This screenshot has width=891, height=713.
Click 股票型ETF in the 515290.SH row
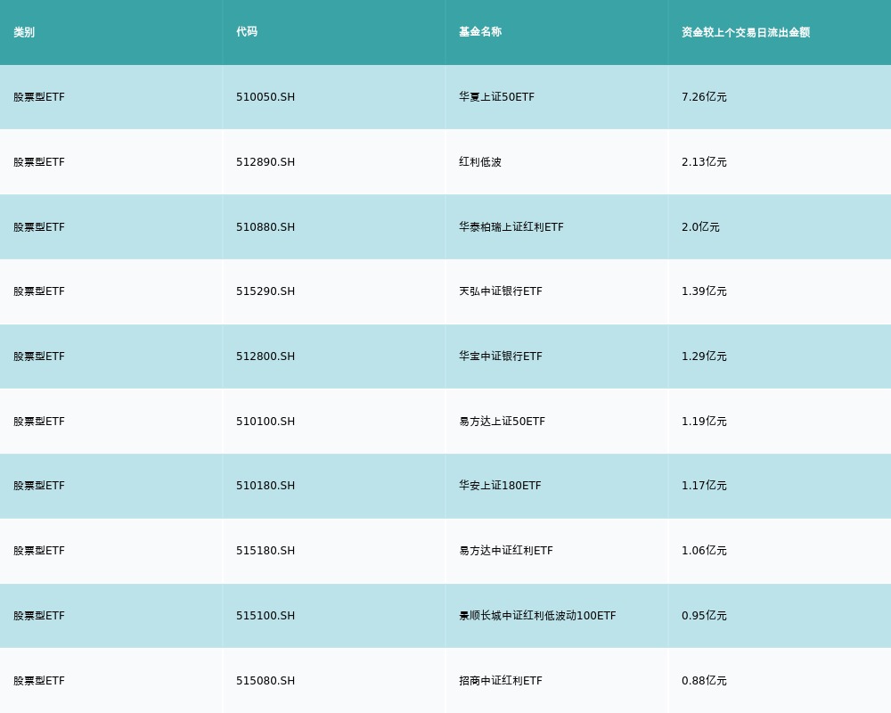(39, 291)
